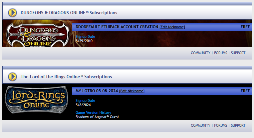Click the Lord of the Rings Online logo
The width and height of the screenshot is (254, 138).
tap(37, 99)
